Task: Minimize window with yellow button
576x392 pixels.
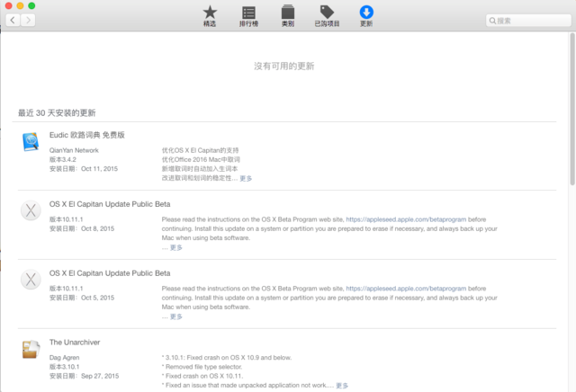Action: click(20, 5)
